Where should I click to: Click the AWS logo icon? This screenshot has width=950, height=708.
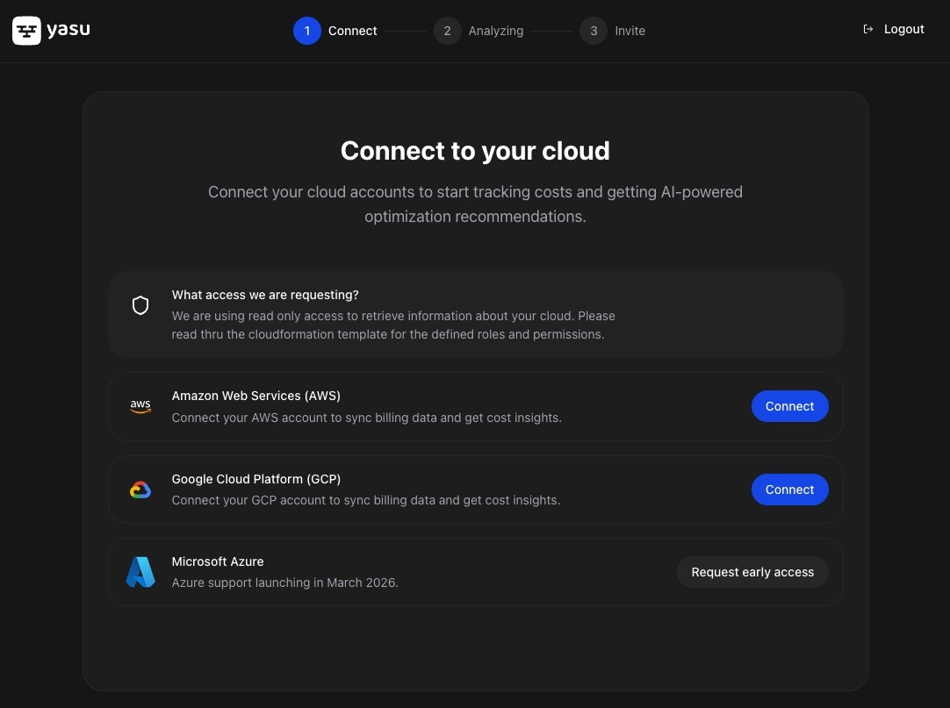[140, 406]
